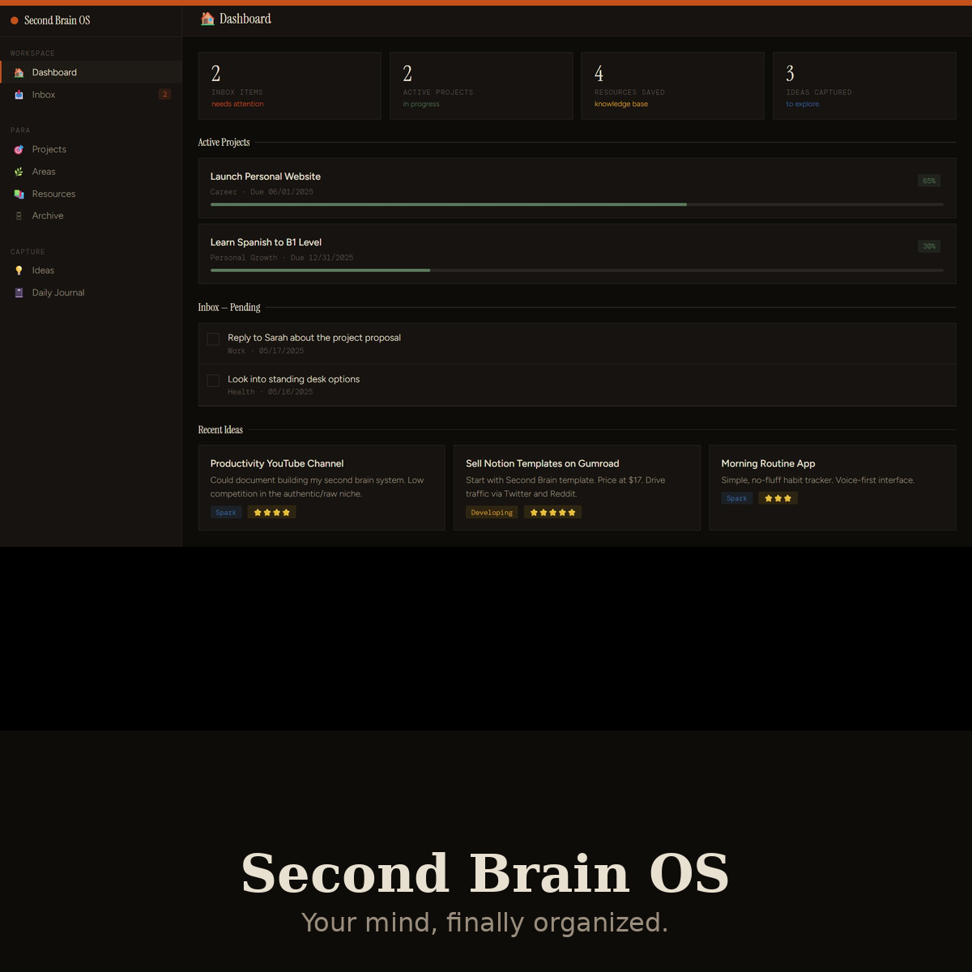This screenshot has width=972, height=972.
Task: Click the Areas plant icon
Action: [x=19, y=172]
